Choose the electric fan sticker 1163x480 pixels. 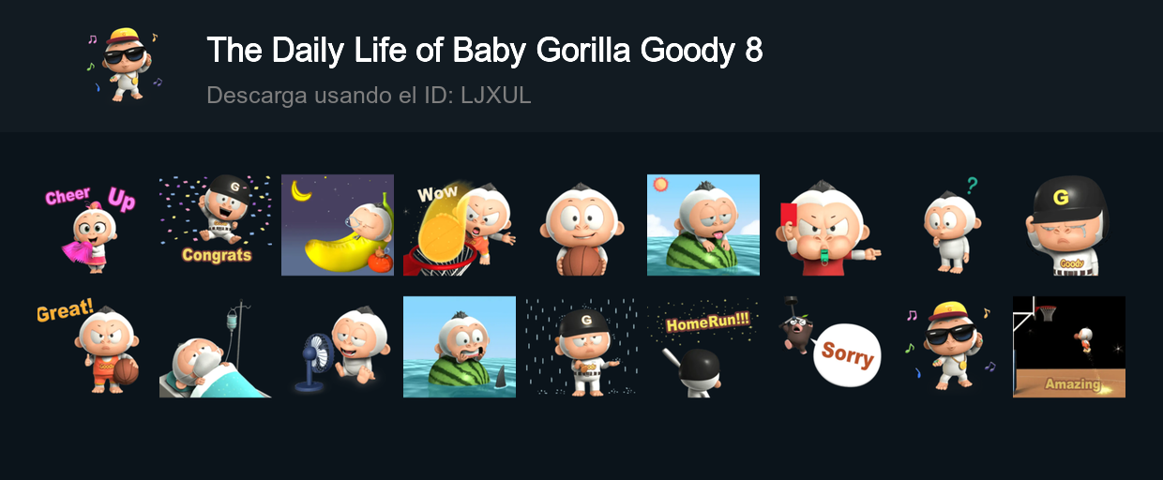click(338, 347)
